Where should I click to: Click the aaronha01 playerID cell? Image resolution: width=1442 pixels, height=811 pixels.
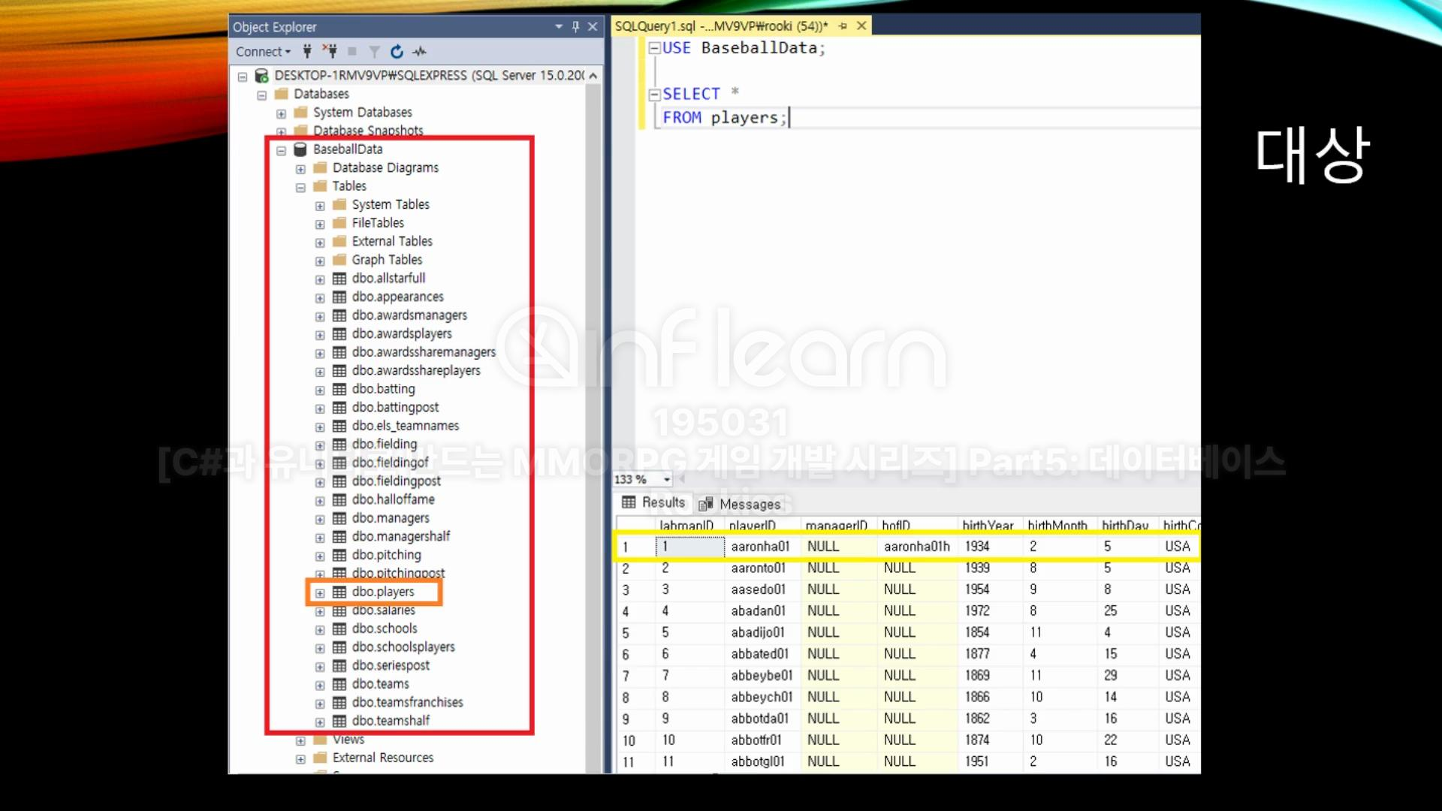(x=760, y=547)
